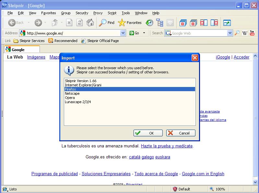The width and height of the screenshot is (259, 193).
Task: Select Lunascape 2/3/4 in list
Action: pos(130,102)
